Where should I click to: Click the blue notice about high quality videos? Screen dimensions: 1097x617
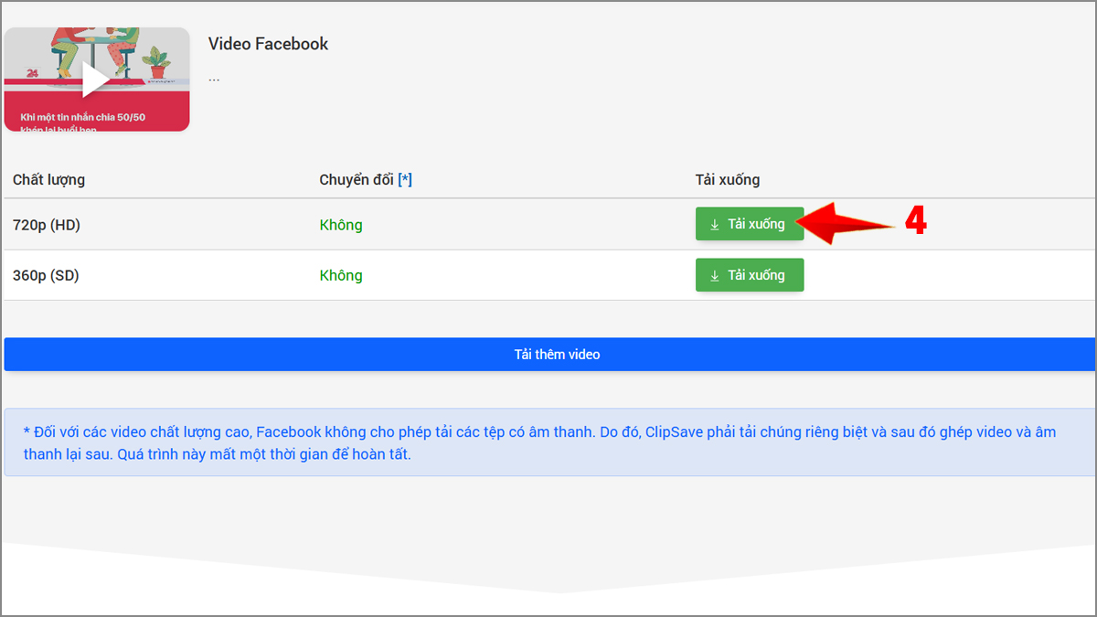[548, 443]
